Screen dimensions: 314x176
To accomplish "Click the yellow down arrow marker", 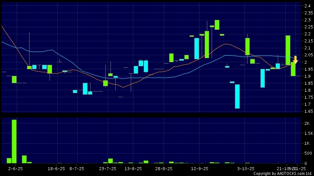I will point(295,60).
